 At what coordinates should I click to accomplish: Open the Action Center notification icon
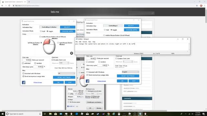pyautogui.click(x=204, y=114)
